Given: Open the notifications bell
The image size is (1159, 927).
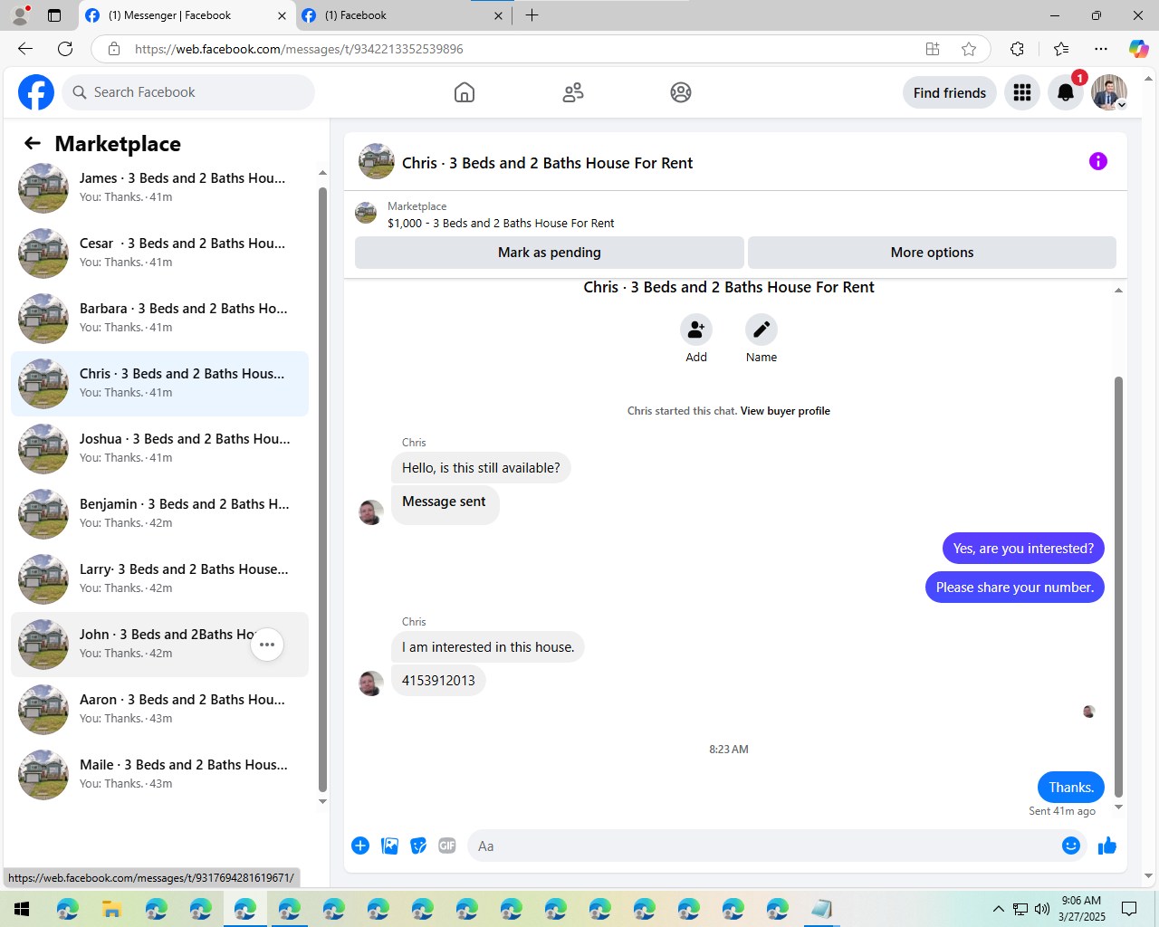Looking at the screenshot, I should pyautogui.click(x=1066, y=92).
